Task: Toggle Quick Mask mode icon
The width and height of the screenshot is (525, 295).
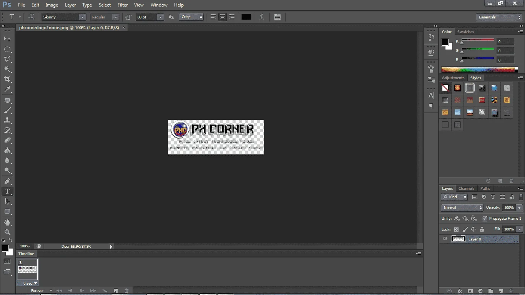Action: coord(7,262)
